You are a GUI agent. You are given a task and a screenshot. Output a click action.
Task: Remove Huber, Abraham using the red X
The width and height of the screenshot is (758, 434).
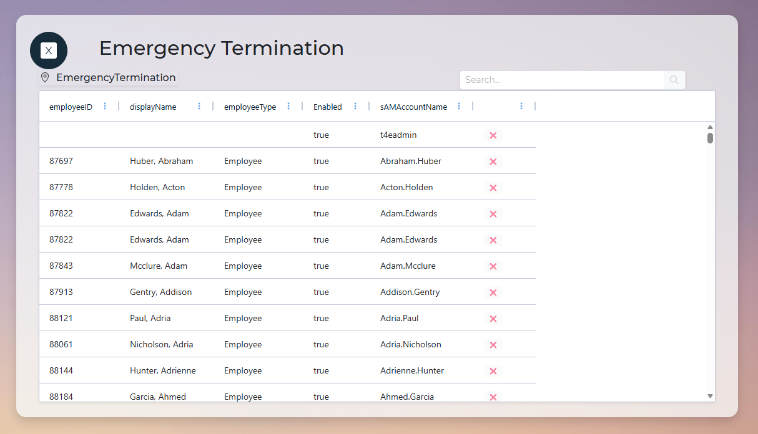493,162
